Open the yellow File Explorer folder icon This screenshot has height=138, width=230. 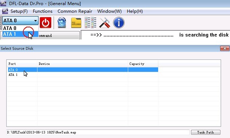[x=76, y=23]
